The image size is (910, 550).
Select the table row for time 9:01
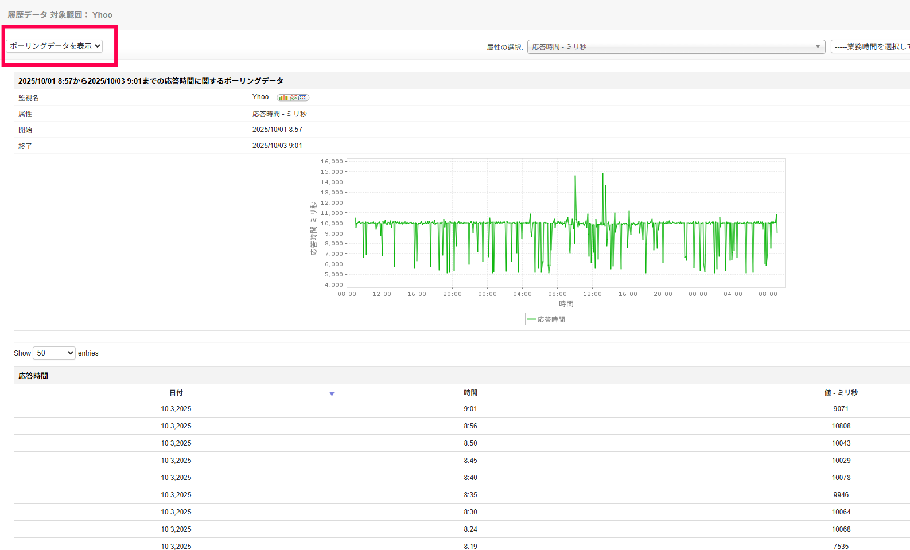tap(470, 409)
